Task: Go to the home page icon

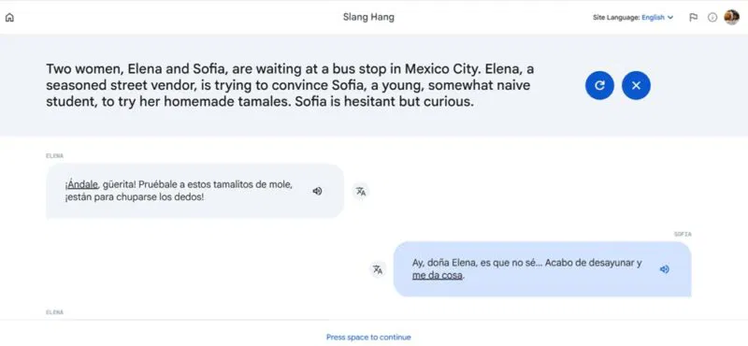Action: pos(9,18)
